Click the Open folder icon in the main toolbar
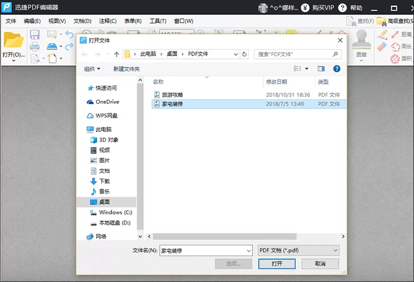This screenshot has width=414, height=282. pyautogui.click(x=13, y=40)
